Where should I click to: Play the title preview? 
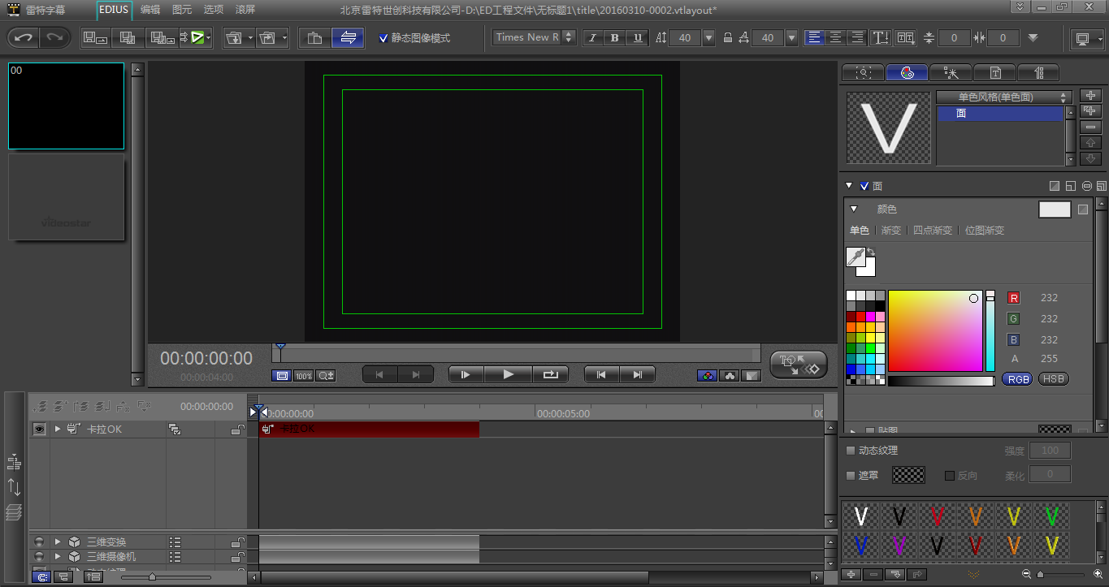point(509,374)
